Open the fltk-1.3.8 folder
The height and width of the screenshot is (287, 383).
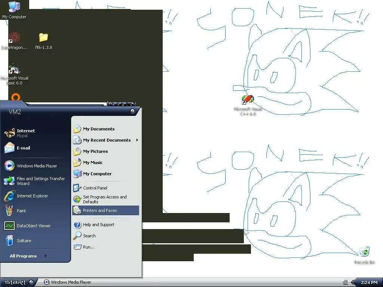[x=43, y=41]
